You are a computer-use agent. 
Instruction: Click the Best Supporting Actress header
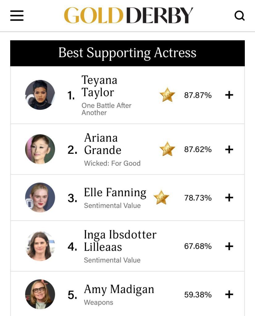point(127,53)
